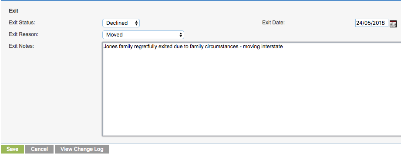Click the Exit Date field with 24/05/2018

point(371,23)
